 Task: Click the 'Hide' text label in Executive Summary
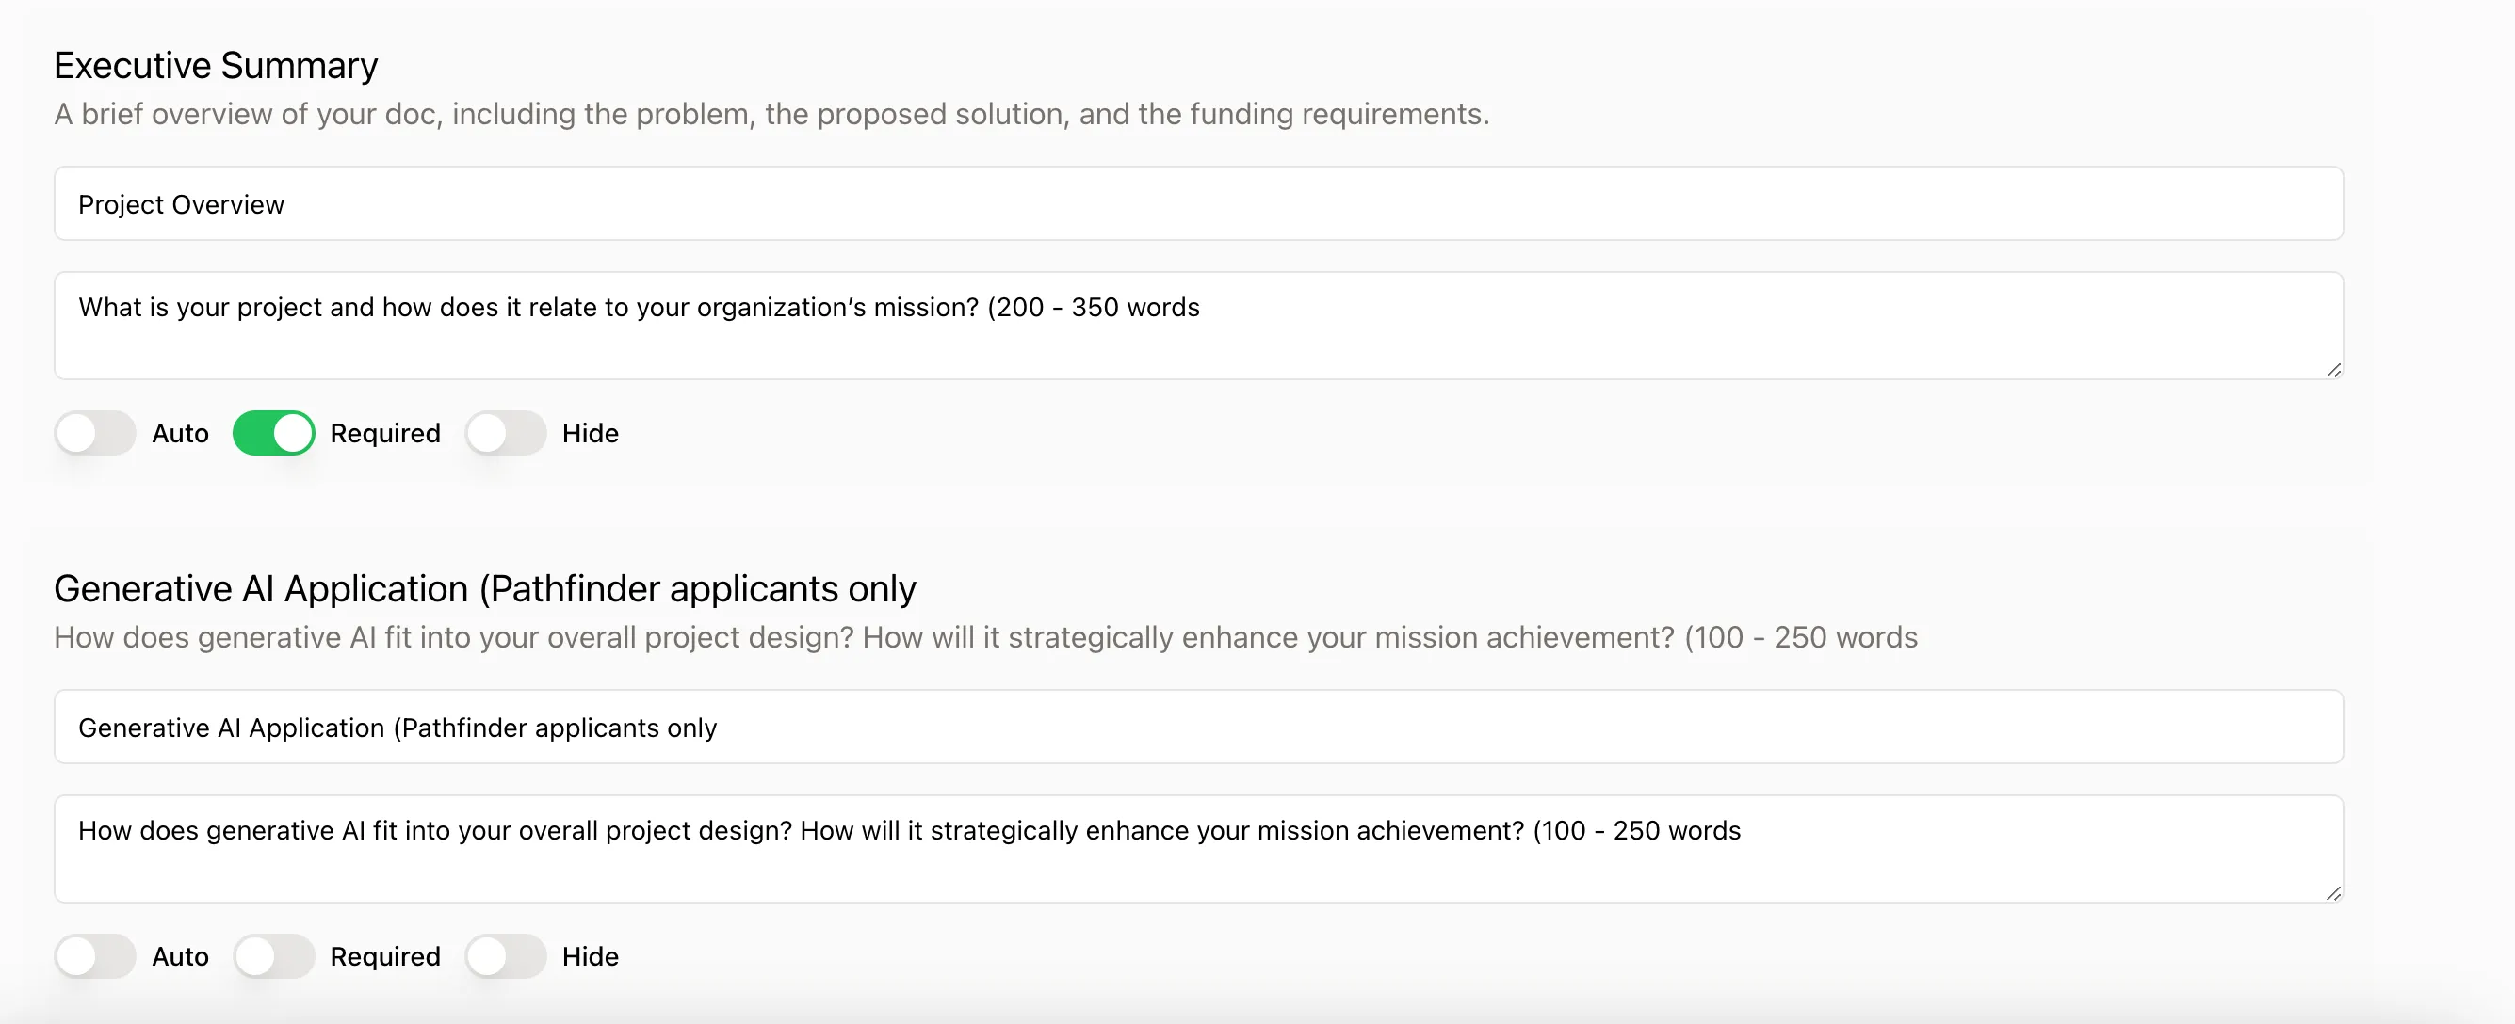[x=590, y=433]
